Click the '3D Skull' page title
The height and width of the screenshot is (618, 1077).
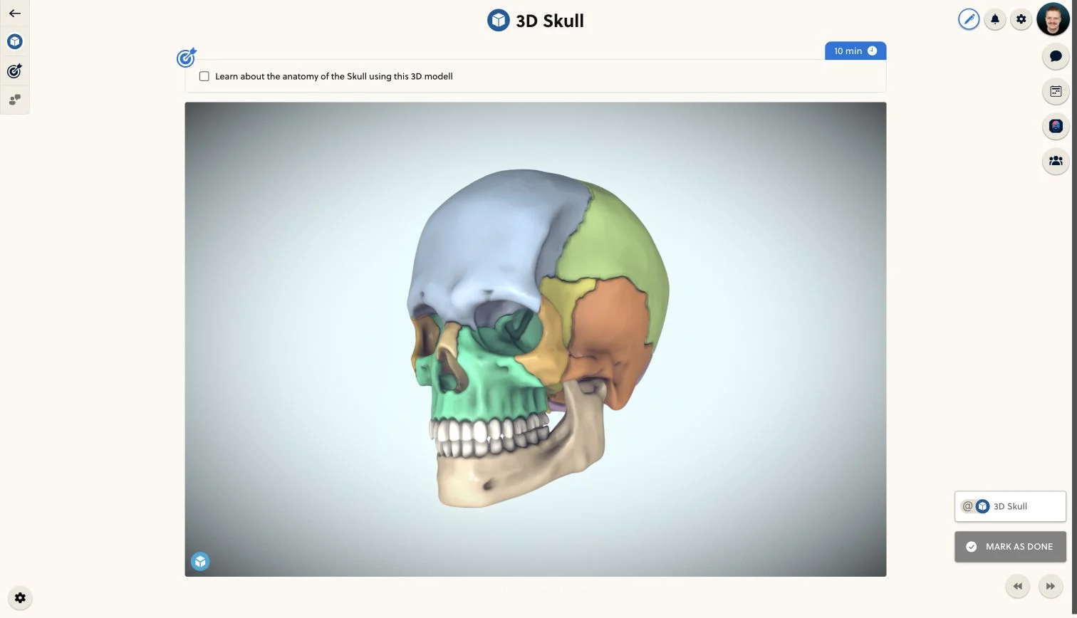(x=549, y=21)
